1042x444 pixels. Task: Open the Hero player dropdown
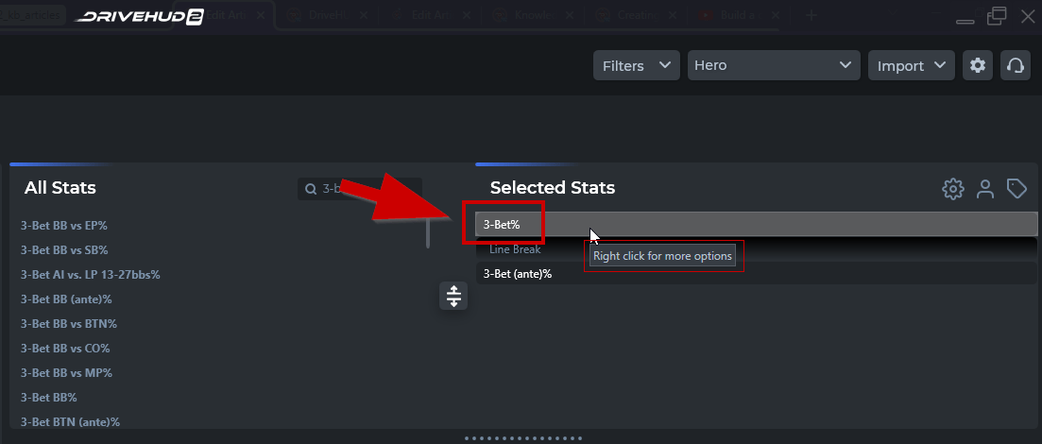(774, 65)
